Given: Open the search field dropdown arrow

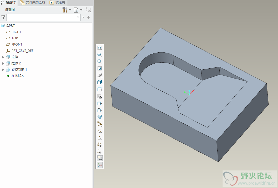Looking at the screenshot, I should click(x=83, y=17).
